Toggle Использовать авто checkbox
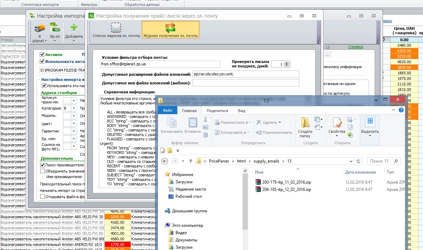Screen dimensions: 423x250 tap(42, 62)
